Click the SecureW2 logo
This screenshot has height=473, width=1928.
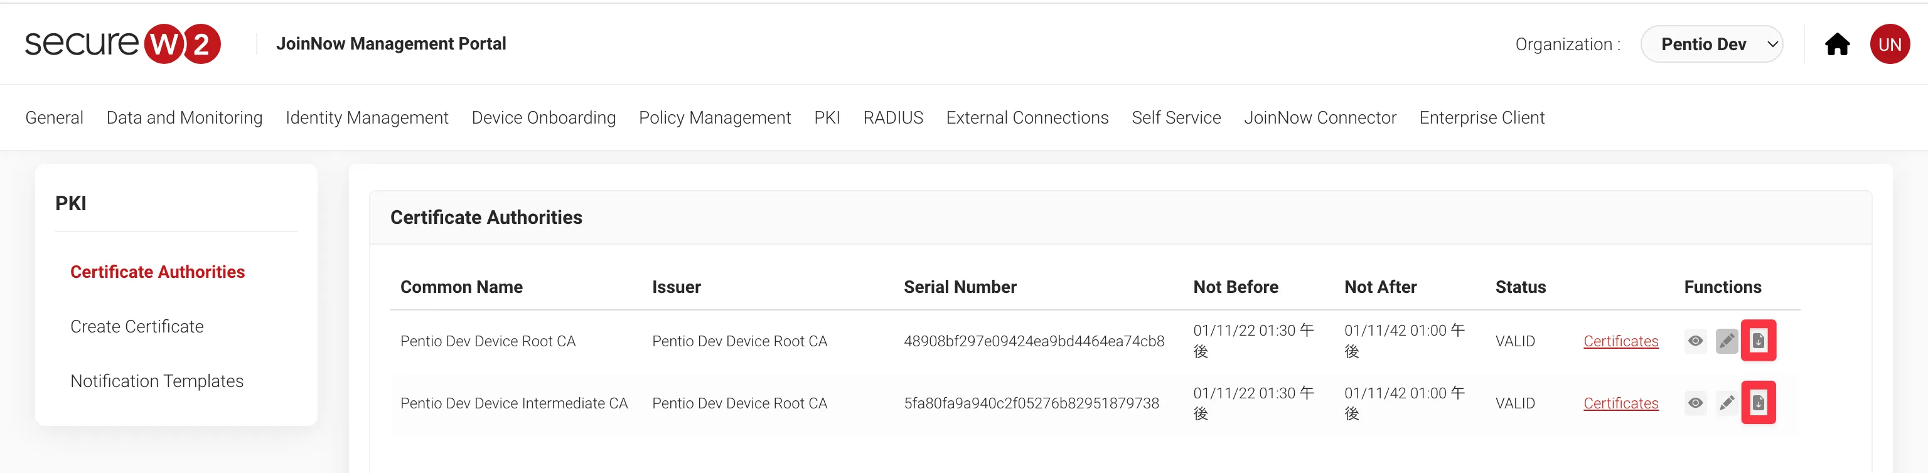123,43
